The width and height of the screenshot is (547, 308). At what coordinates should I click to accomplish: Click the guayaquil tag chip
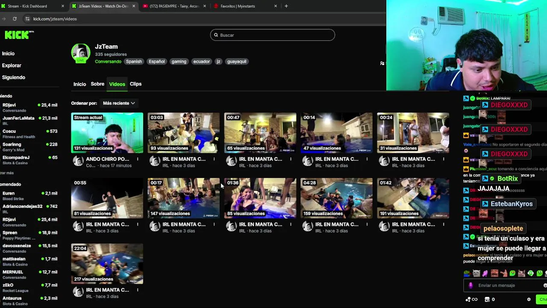tap(237, 61)
